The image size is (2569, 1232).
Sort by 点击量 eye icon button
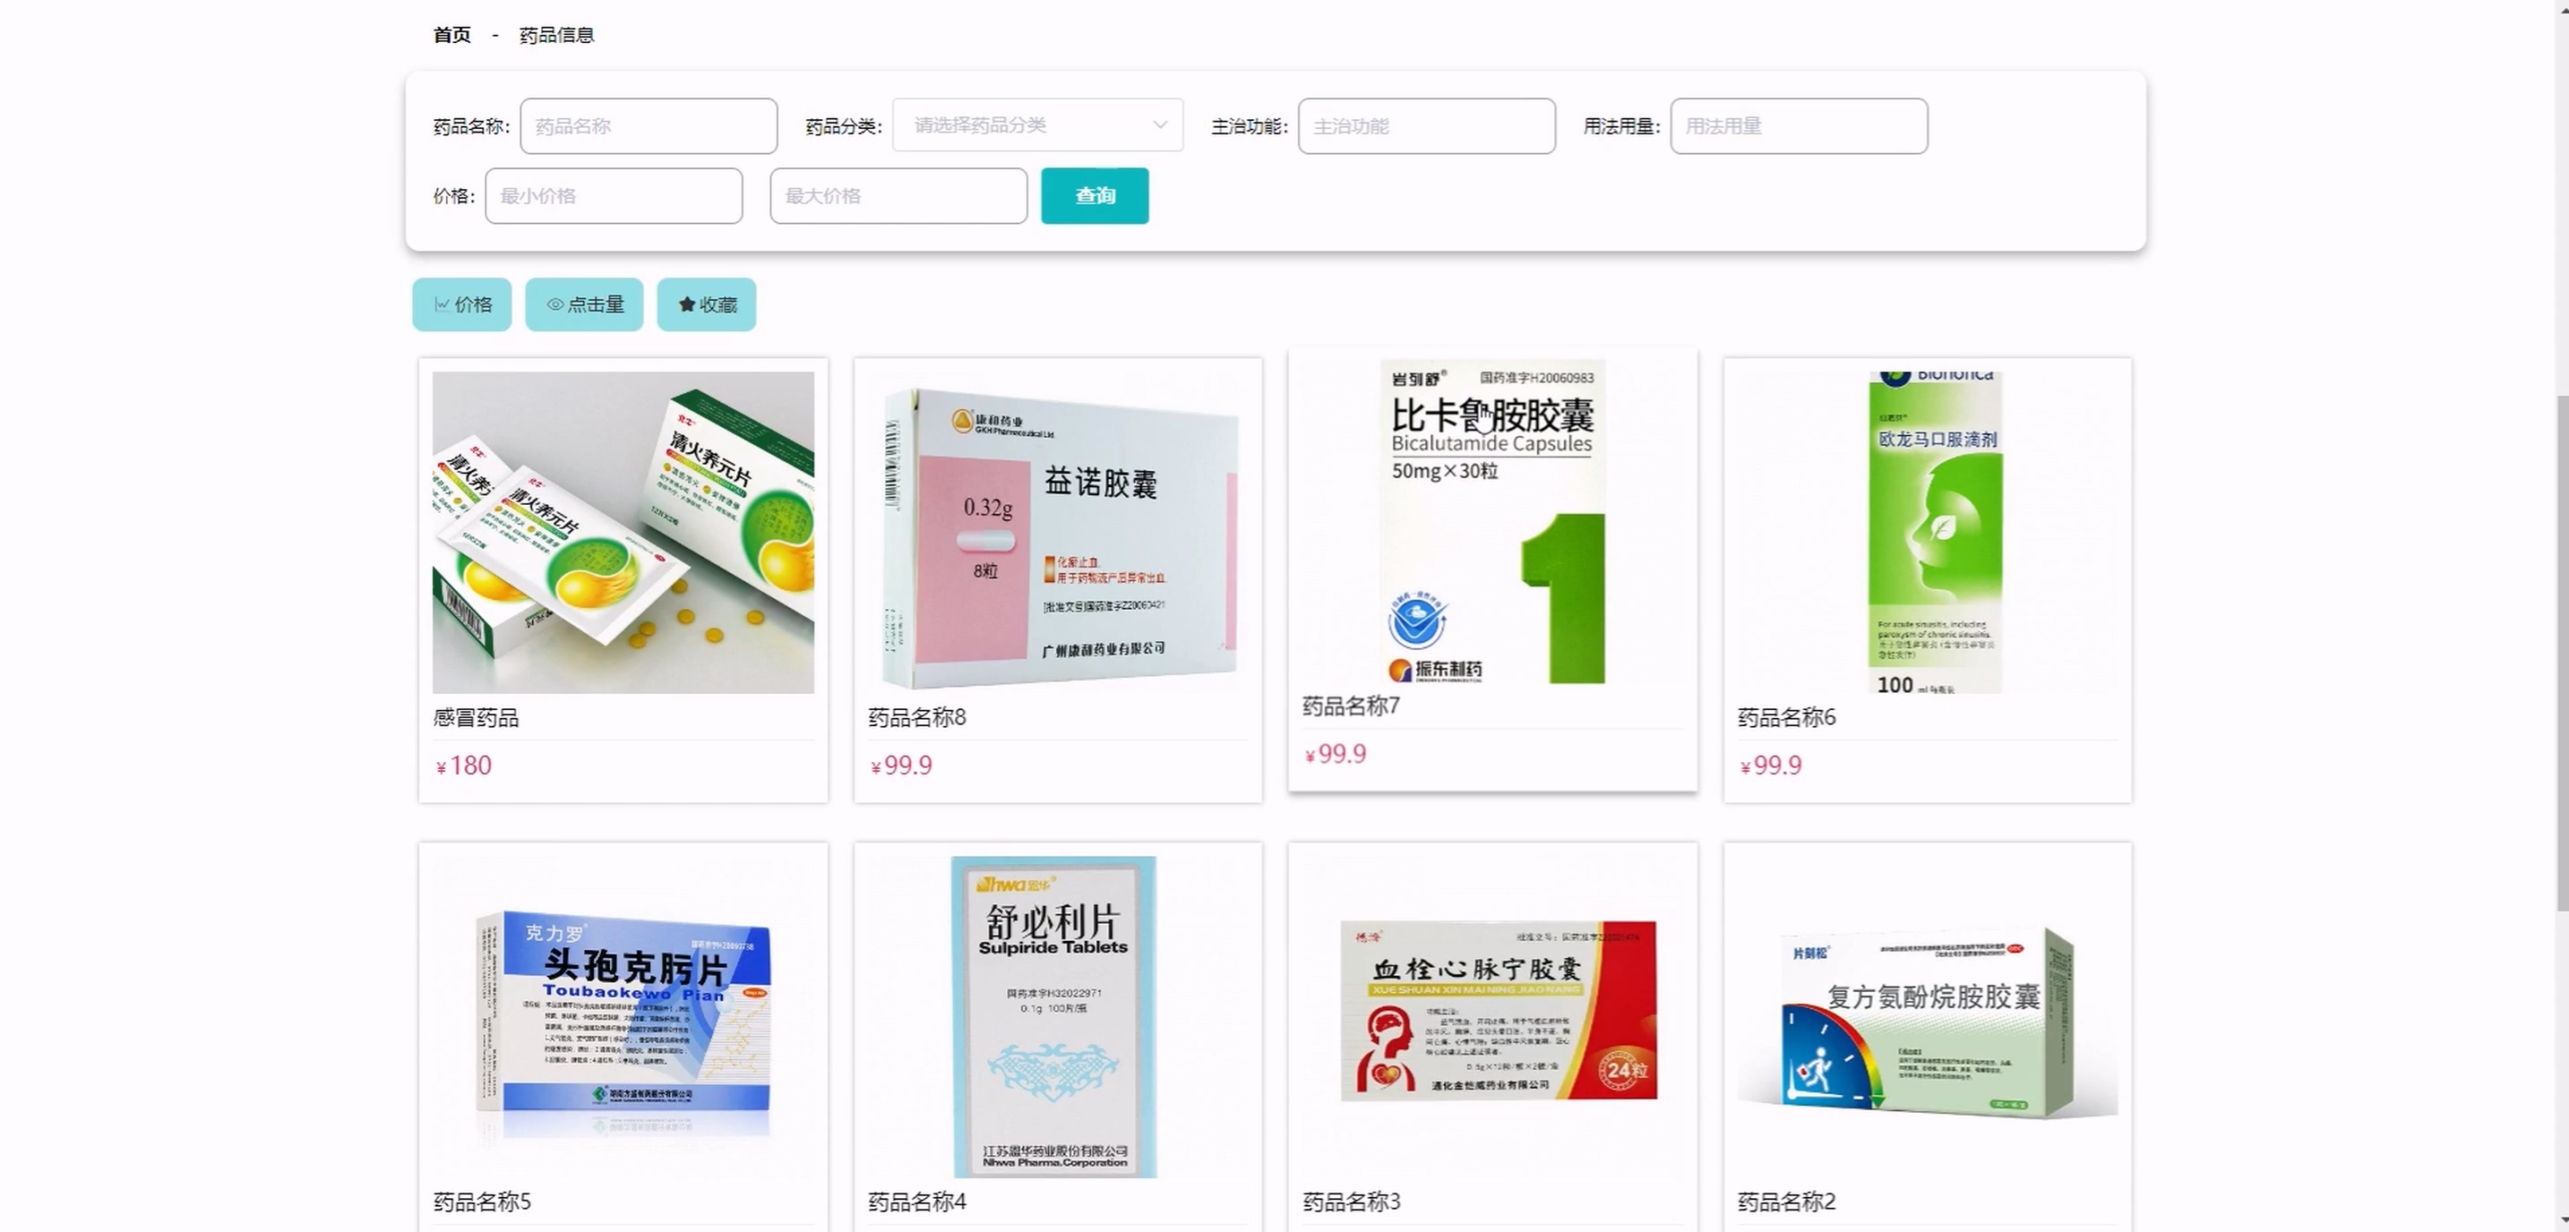tap(584, 304)
